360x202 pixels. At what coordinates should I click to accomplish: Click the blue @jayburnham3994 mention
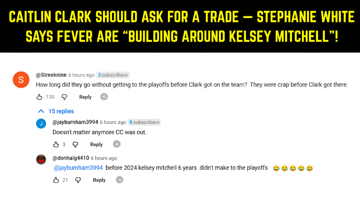[78, 168]
